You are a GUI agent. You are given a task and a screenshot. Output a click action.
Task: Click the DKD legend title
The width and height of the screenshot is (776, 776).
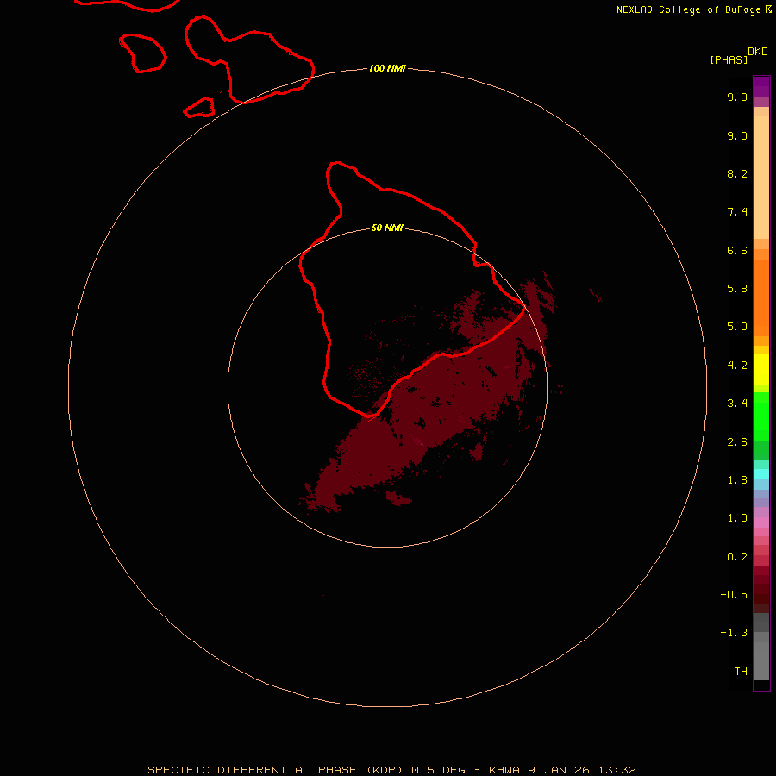[758, 52]
